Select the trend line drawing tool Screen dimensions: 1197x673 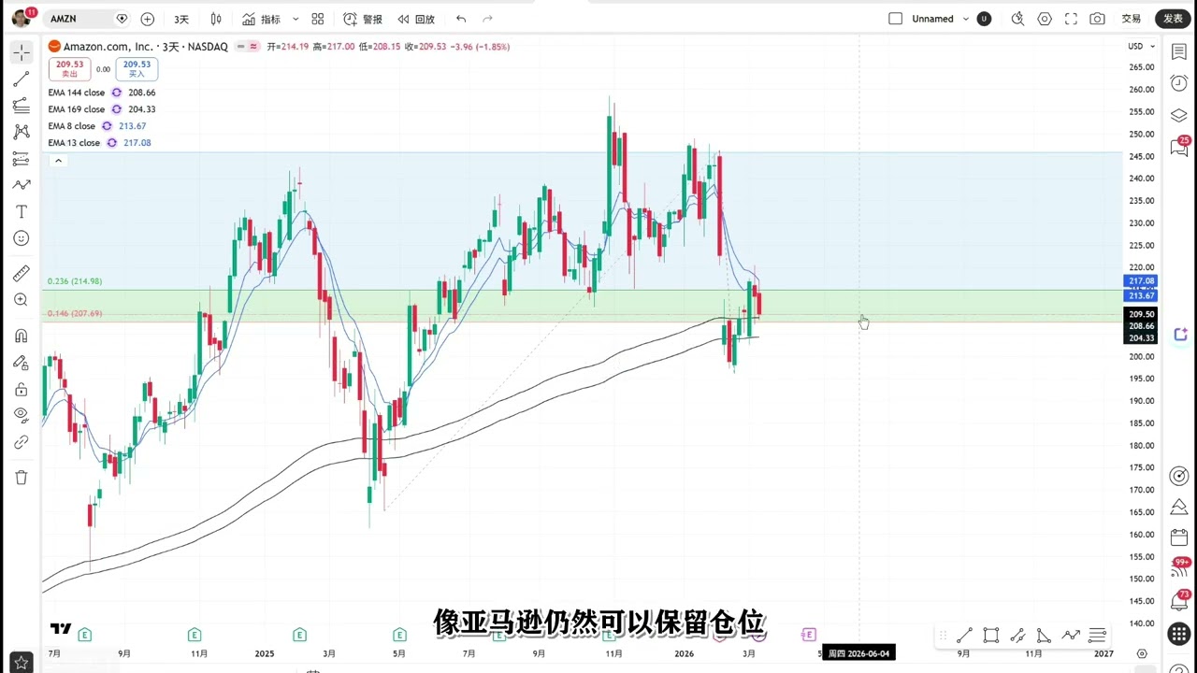tap(21, 79)
